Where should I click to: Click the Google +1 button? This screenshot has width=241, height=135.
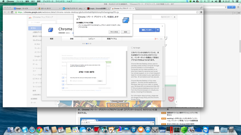click(156, 39)
